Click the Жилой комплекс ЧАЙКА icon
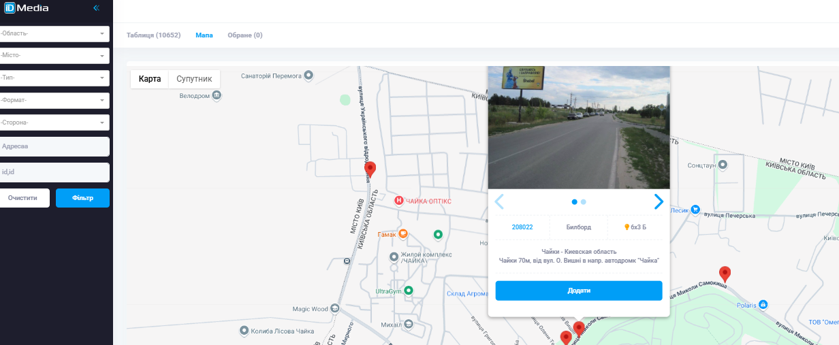The height and width of the screenshot is (345, 839). (394, 257)
